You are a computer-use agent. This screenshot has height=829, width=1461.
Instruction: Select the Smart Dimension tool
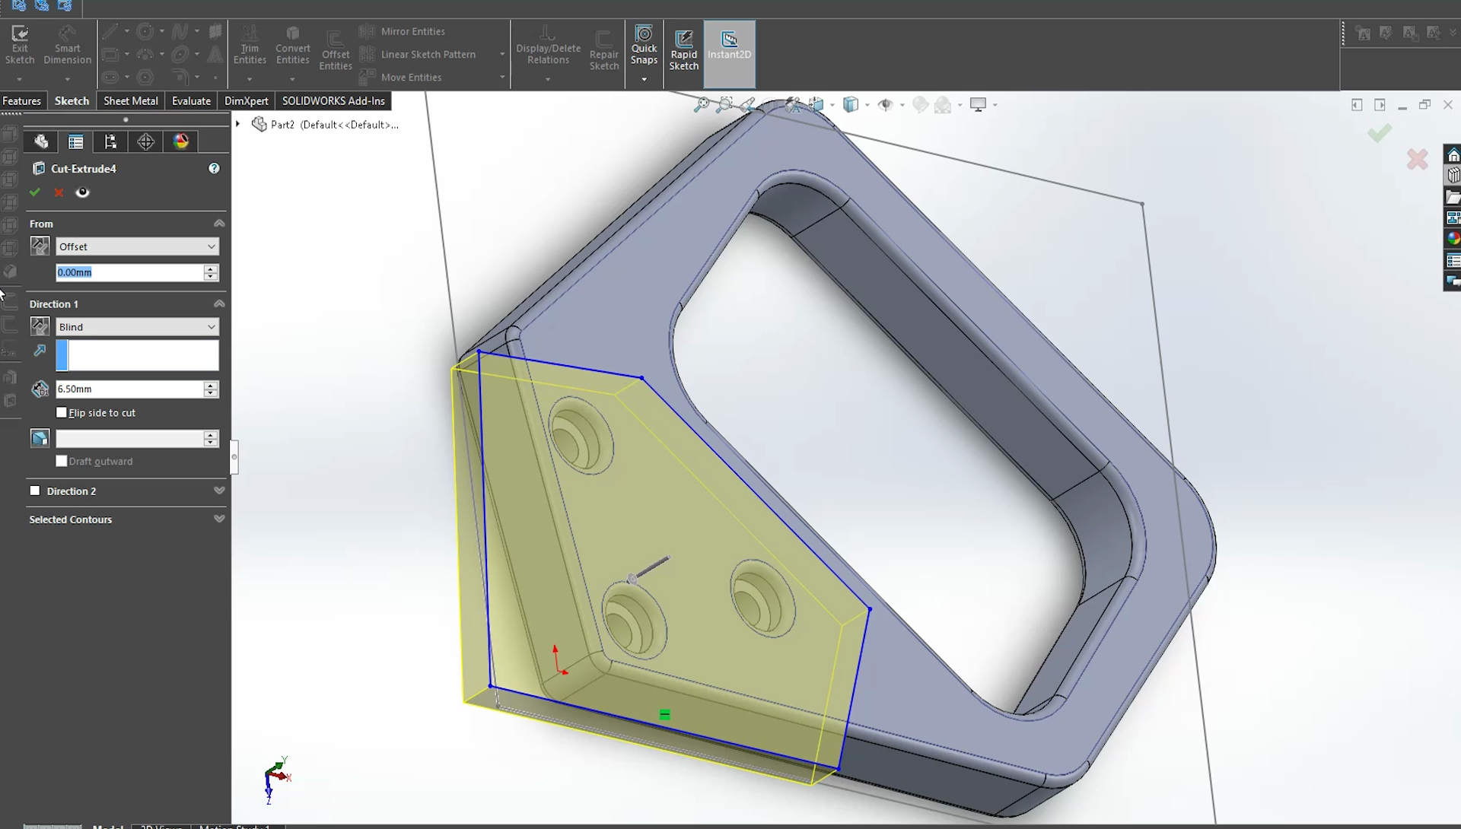[x=67, y=46]
